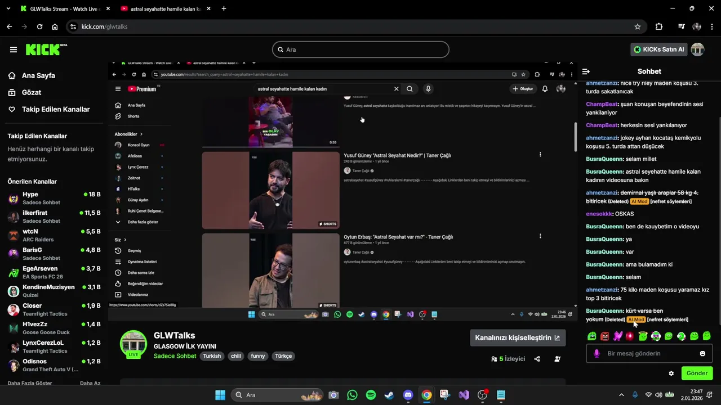Viewport: 721px width, 405px height.
Task: Insert the purple hands emote
Action: click(x=617, y=336)
